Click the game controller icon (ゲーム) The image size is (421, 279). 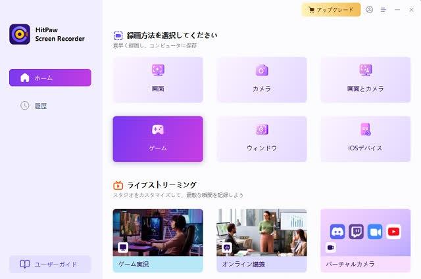pos(158,129)
